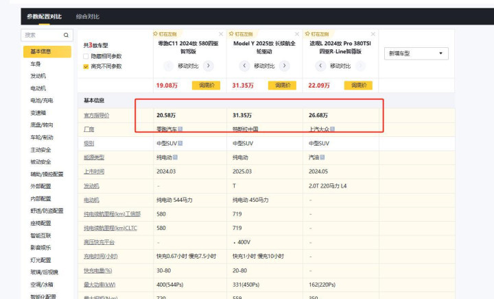Screen dimensions: 494x299
Task: Jump to 主动安全 section in sidebar
Action: (x=40, y=150)
